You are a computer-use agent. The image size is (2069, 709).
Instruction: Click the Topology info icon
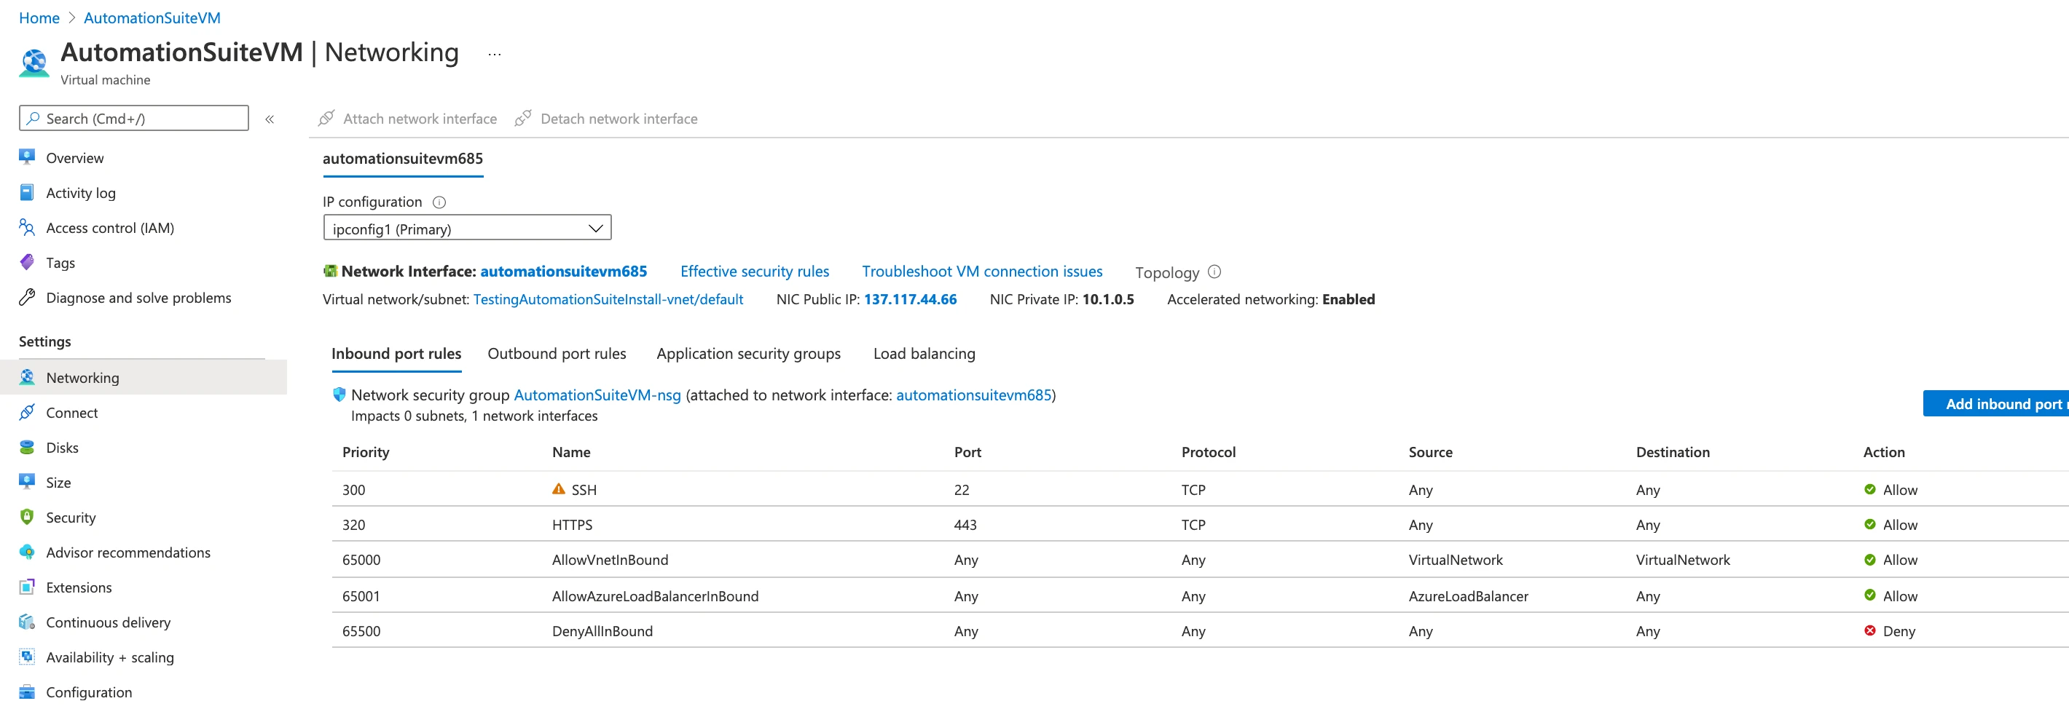click(1214, 272)
